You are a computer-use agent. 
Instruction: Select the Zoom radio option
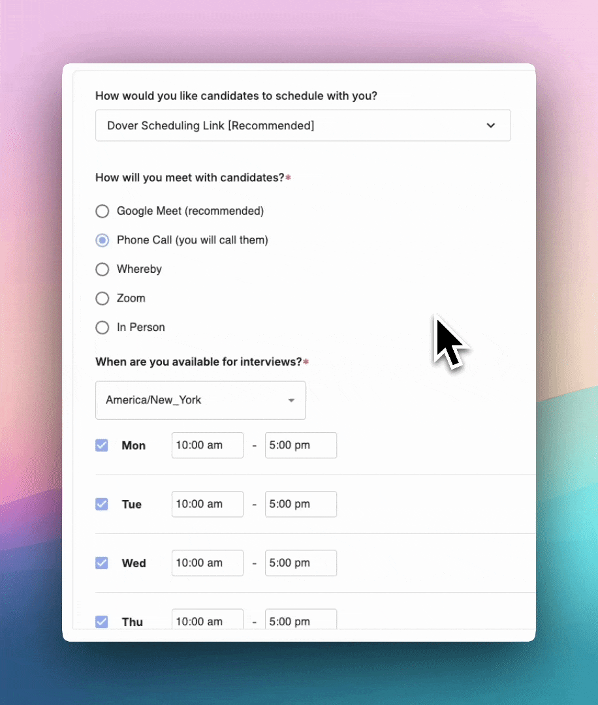pos(102,298)
